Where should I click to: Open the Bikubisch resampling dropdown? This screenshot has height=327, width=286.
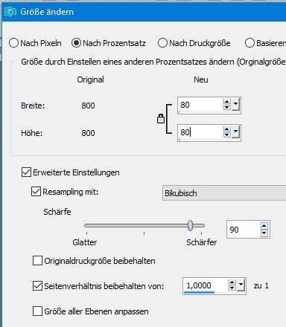[x=224, y=193]
